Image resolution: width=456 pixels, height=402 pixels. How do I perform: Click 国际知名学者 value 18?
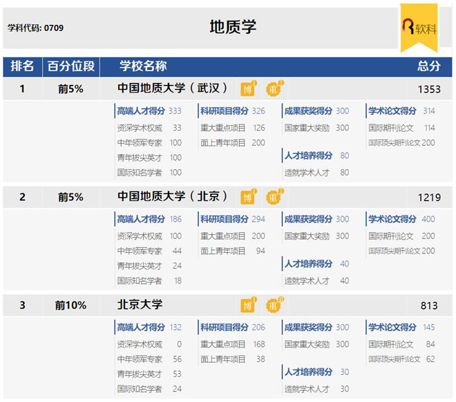178,280
